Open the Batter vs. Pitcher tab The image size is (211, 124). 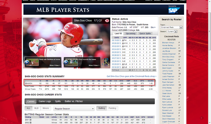(x=74, y=101)
